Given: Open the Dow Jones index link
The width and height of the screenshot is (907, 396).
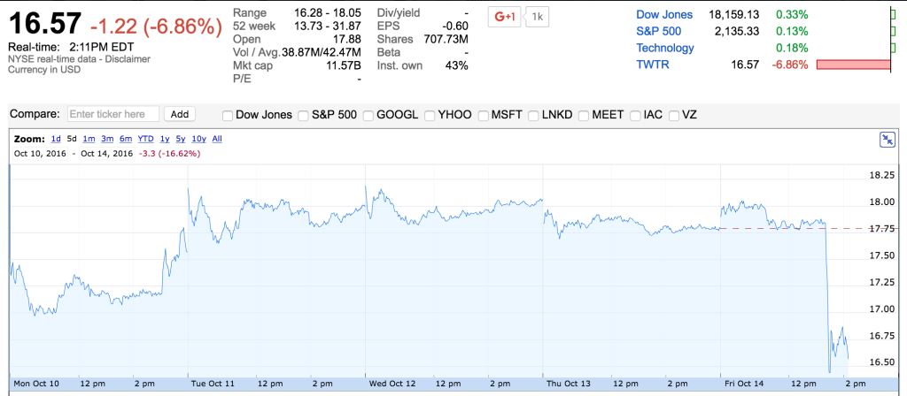Looking at the screenshot, I should click(664, 15).
